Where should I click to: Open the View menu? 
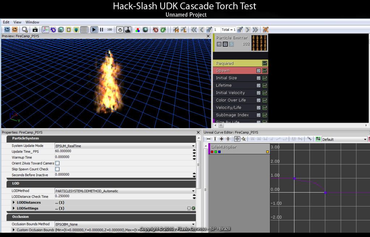tap(17, 22)
